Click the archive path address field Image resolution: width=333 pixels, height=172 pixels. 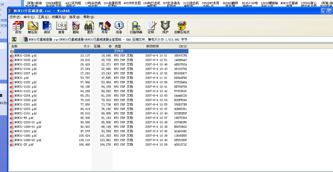coord(177,39)
